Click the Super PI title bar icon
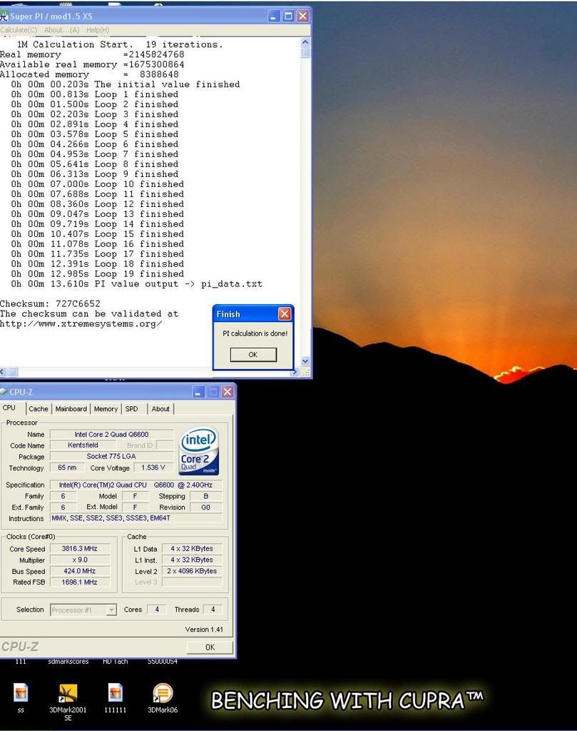This screenshot has height=731, width=577. point(4,16)
